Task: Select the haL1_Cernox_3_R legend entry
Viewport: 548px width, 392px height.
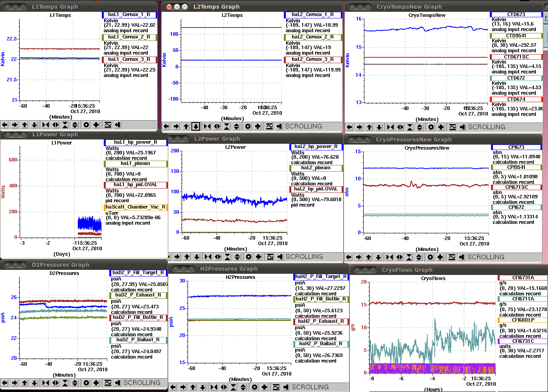Action: tap(129, 60)
